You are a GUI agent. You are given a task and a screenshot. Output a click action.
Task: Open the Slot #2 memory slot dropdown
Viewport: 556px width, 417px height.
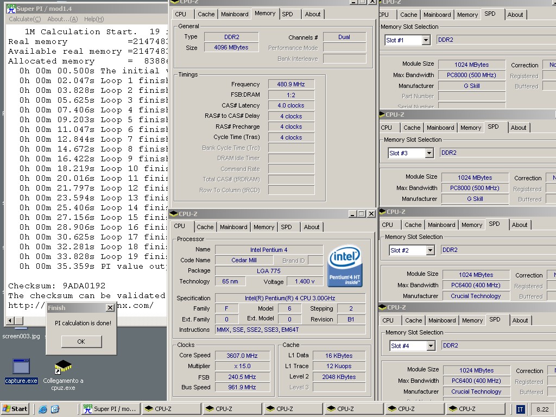click(x=430, y=250)
